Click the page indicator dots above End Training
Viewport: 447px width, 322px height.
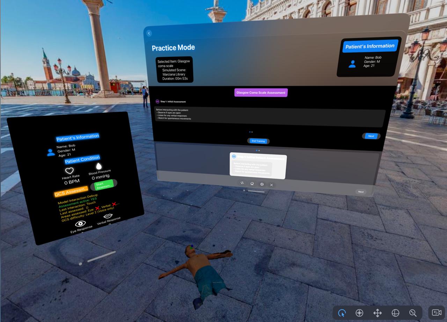pos(251,132)
